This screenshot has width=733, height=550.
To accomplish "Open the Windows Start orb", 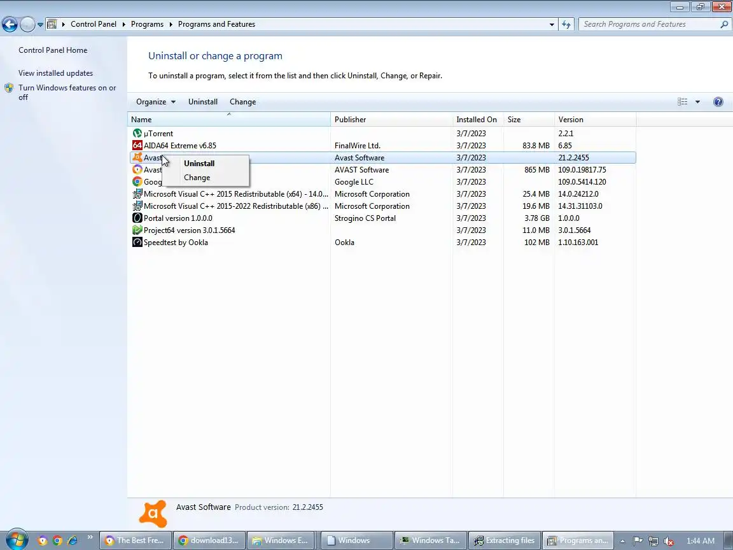I will 16,540.
